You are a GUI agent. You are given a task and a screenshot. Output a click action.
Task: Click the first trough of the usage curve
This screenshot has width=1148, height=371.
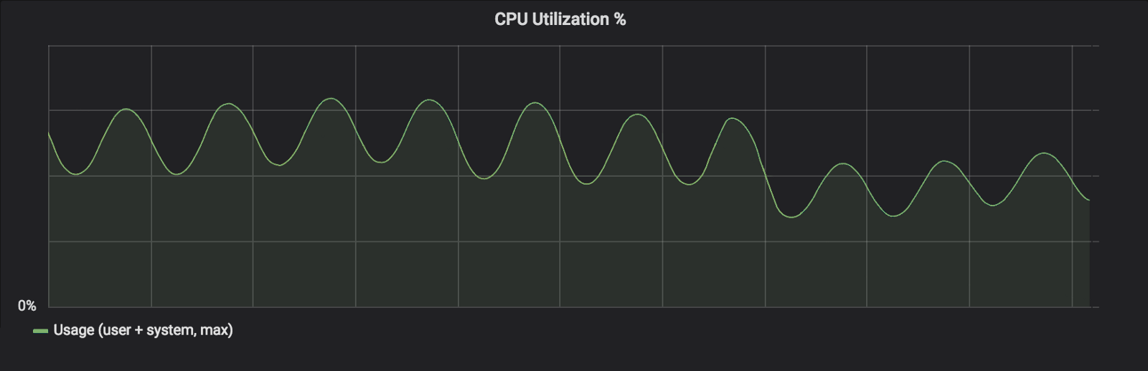tap(76, 174)
